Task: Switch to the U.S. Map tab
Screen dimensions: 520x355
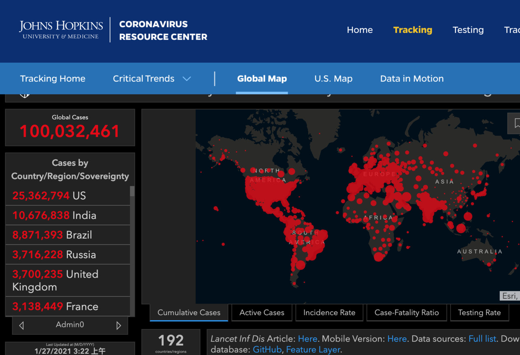Action: tap(333, 79)
